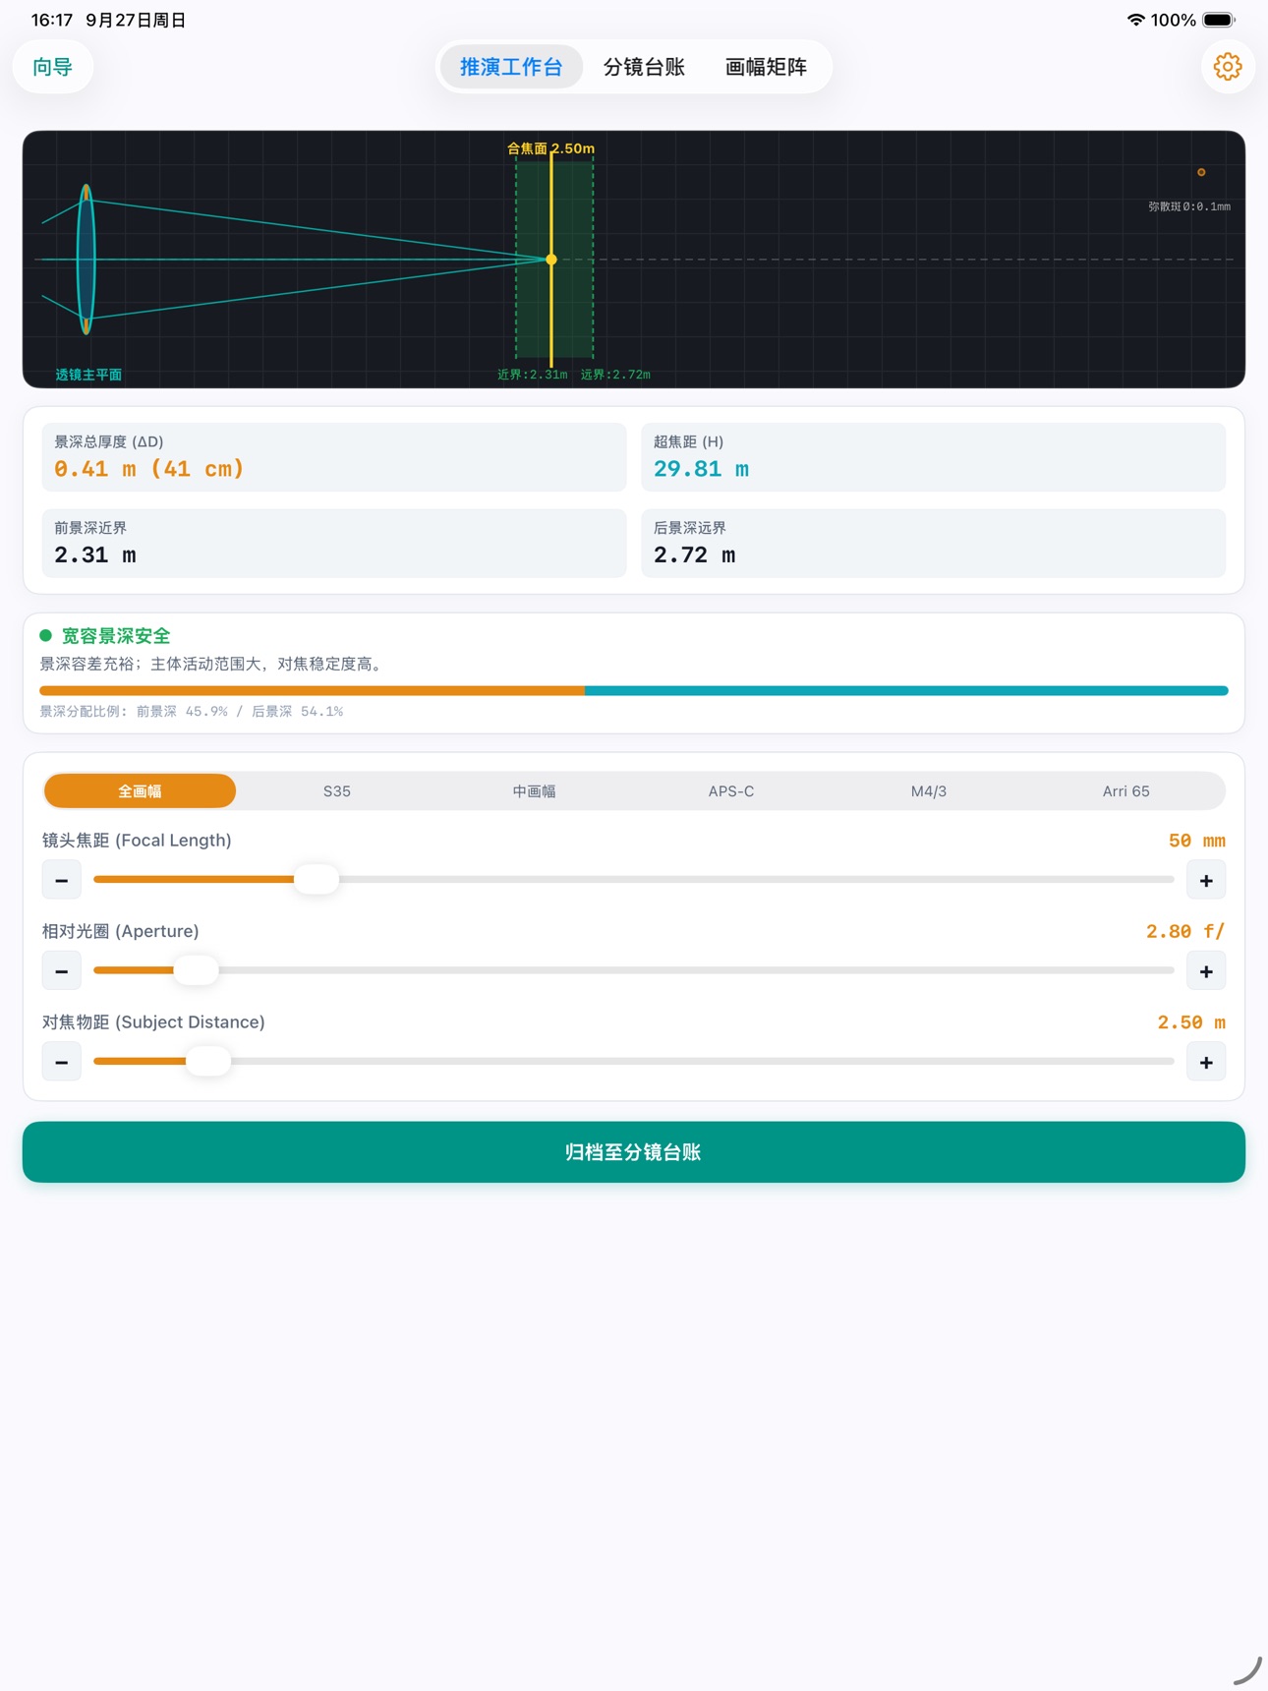Click 归档至分镜台账 button

click(634, 1152)
